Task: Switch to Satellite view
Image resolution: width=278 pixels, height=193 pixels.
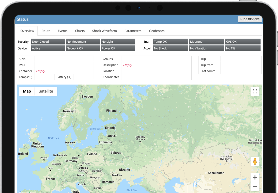Action: pos(46,91)
